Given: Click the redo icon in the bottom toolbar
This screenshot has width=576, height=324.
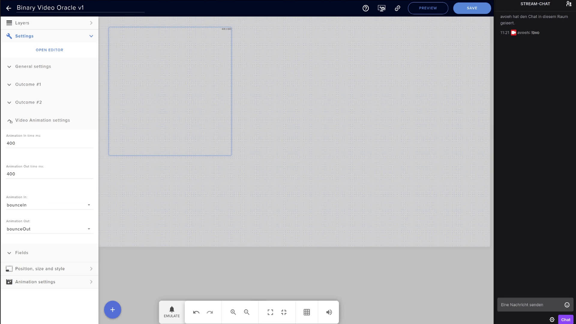Looking at the screenshot, I should (210, 312).
